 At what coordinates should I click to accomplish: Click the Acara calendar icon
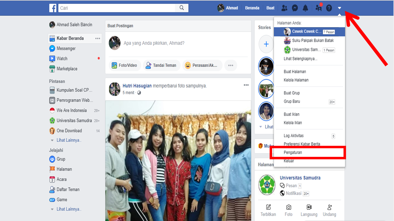pos(52,179)
